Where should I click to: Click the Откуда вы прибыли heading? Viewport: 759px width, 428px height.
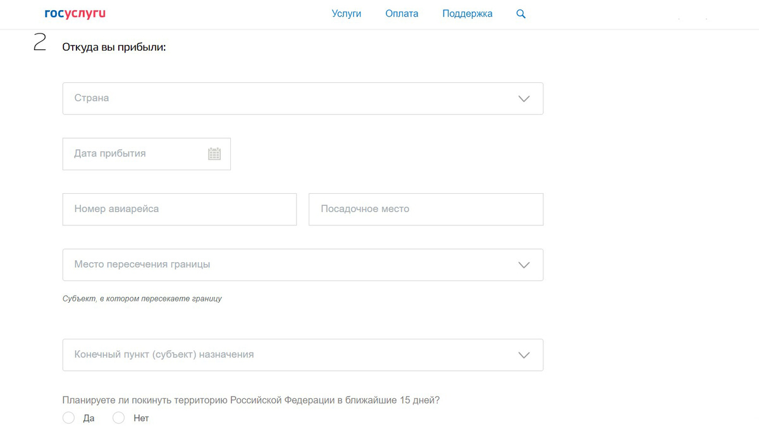114,47
